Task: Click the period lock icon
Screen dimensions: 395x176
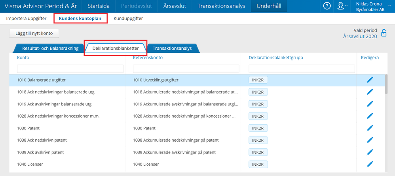Action: (x=384, y=33)
